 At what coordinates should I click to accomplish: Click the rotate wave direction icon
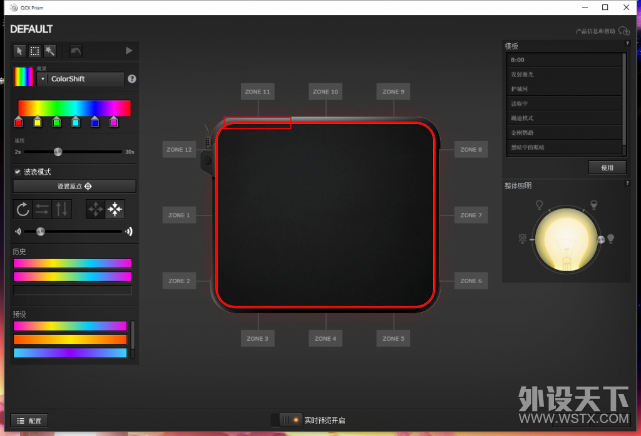tap(23, 209)
